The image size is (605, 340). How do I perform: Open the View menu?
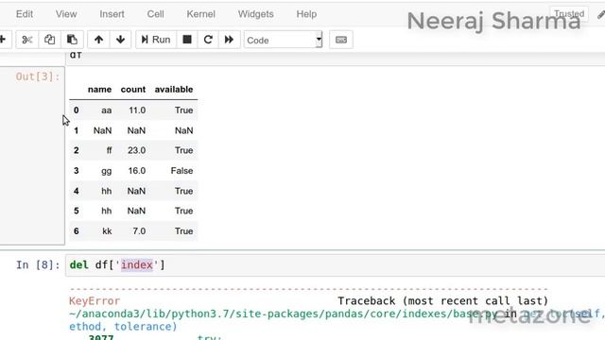tap(66, 14)
